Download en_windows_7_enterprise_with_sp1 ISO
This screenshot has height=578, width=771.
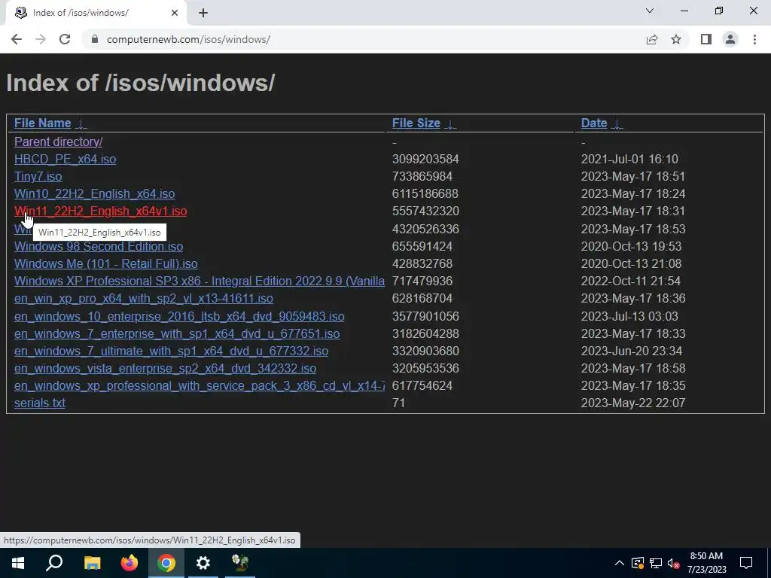click(177, 333)
